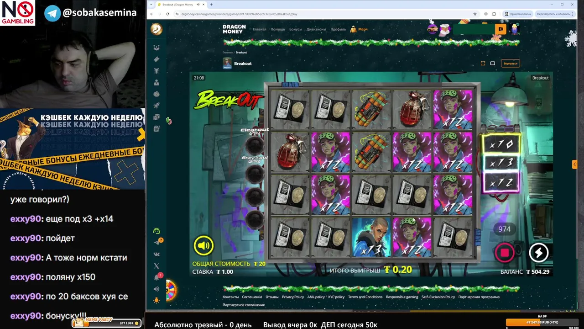584x329 pixels.
Task: Click the Breakout game thumbnail icon
Action: [227, 64]
